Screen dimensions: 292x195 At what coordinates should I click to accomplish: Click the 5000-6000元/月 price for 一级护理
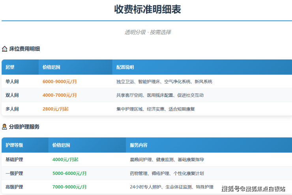click(69, 173)
